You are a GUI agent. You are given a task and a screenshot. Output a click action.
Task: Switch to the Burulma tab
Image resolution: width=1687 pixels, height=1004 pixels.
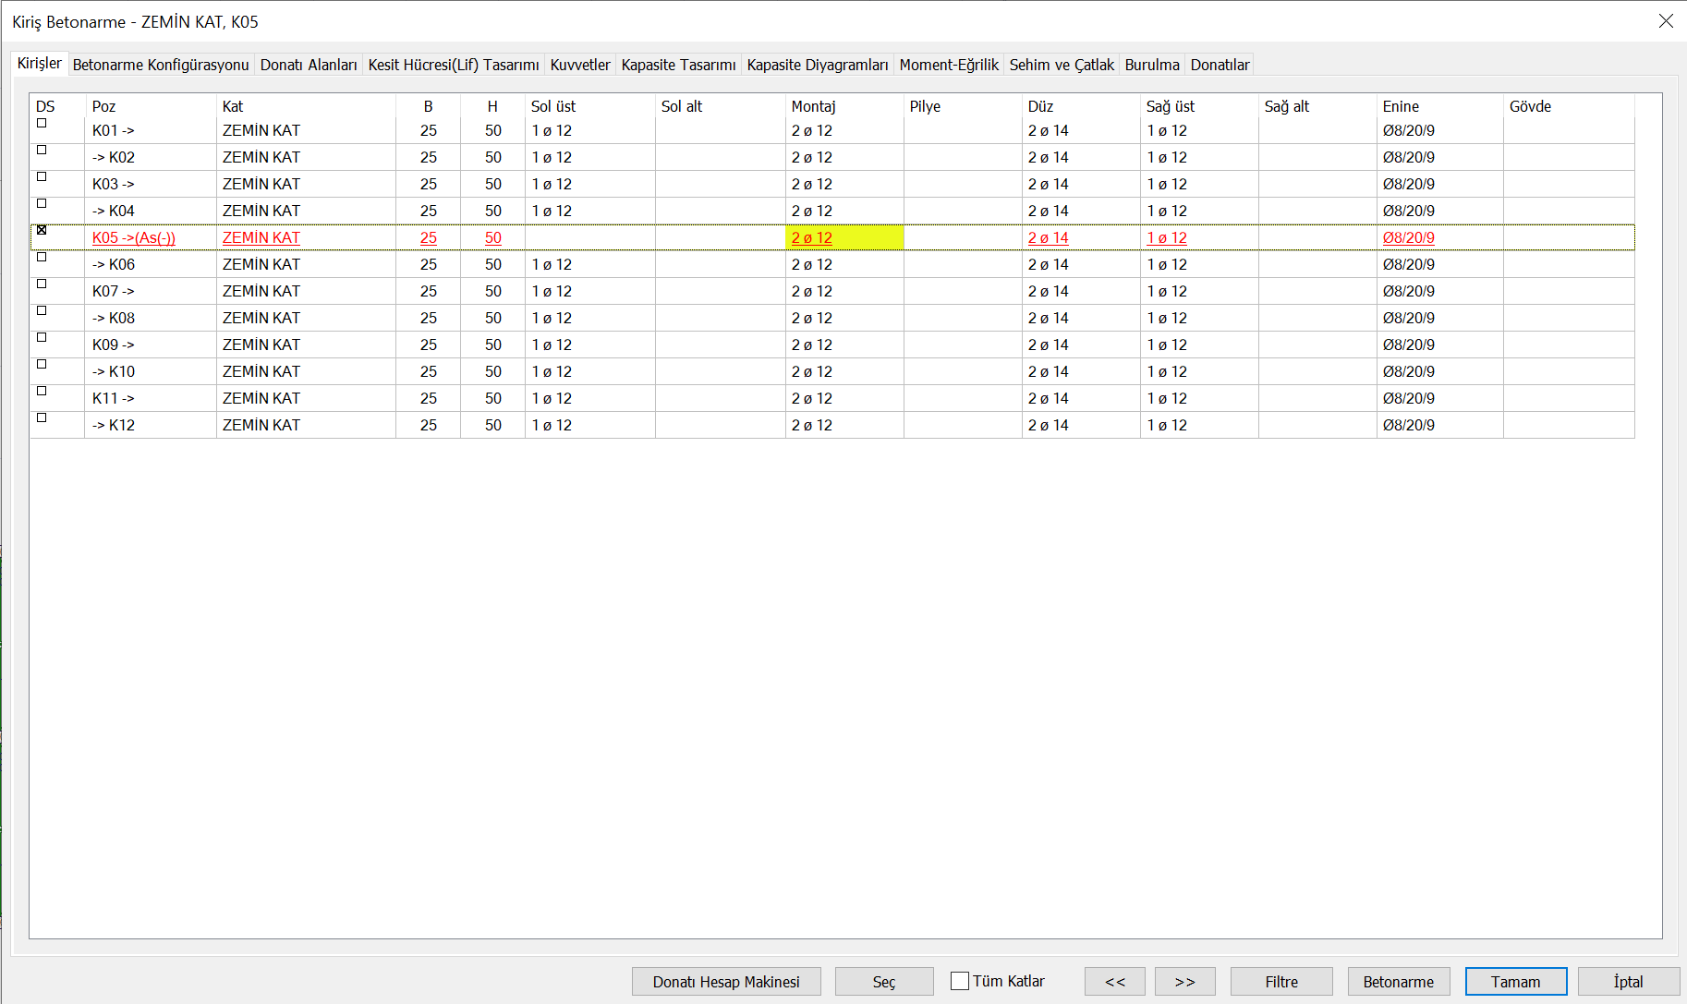1152,65
